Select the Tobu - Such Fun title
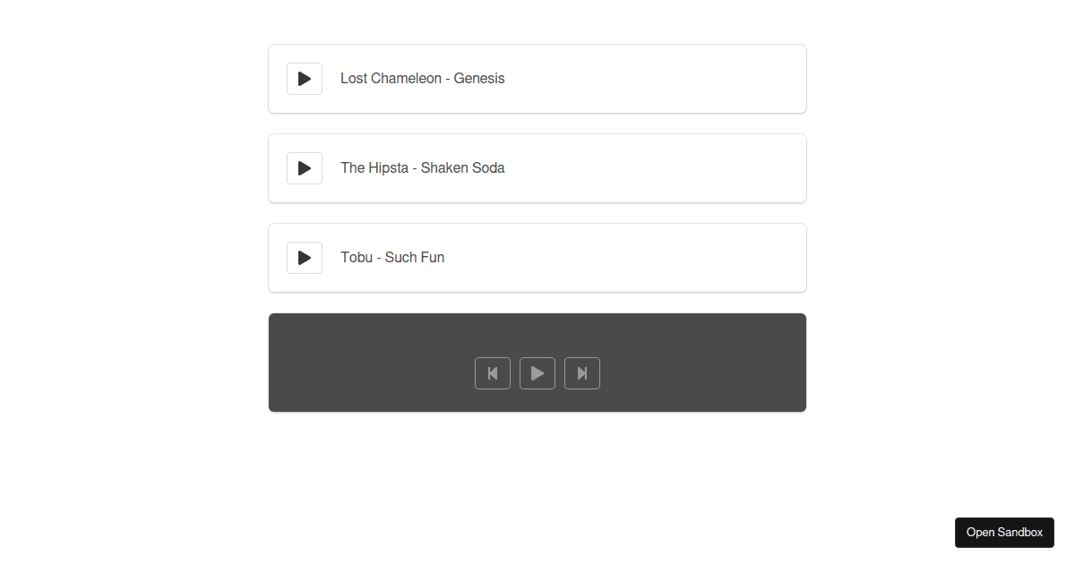The width and height of the screenshot is (1075, 564). tap(392, 258)
